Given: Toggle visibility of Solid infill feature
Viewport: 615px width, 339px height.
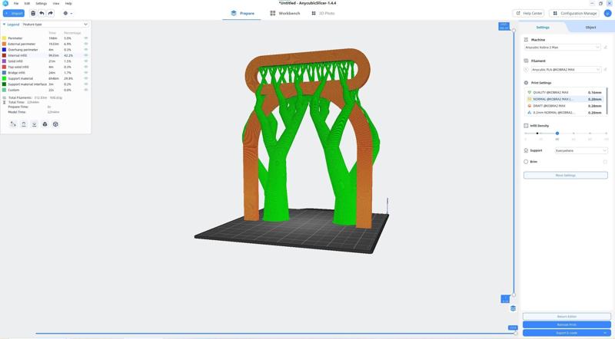Looking at the screenshot, I should [x=85, y=61].
